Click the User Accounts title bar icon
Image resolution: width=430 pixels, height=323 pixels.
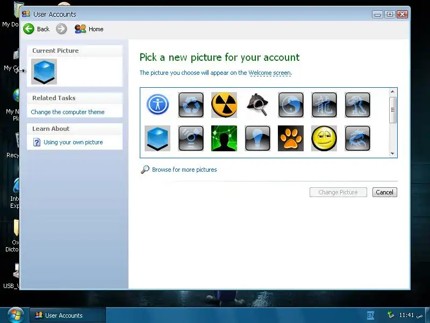(x=26, y=14)
